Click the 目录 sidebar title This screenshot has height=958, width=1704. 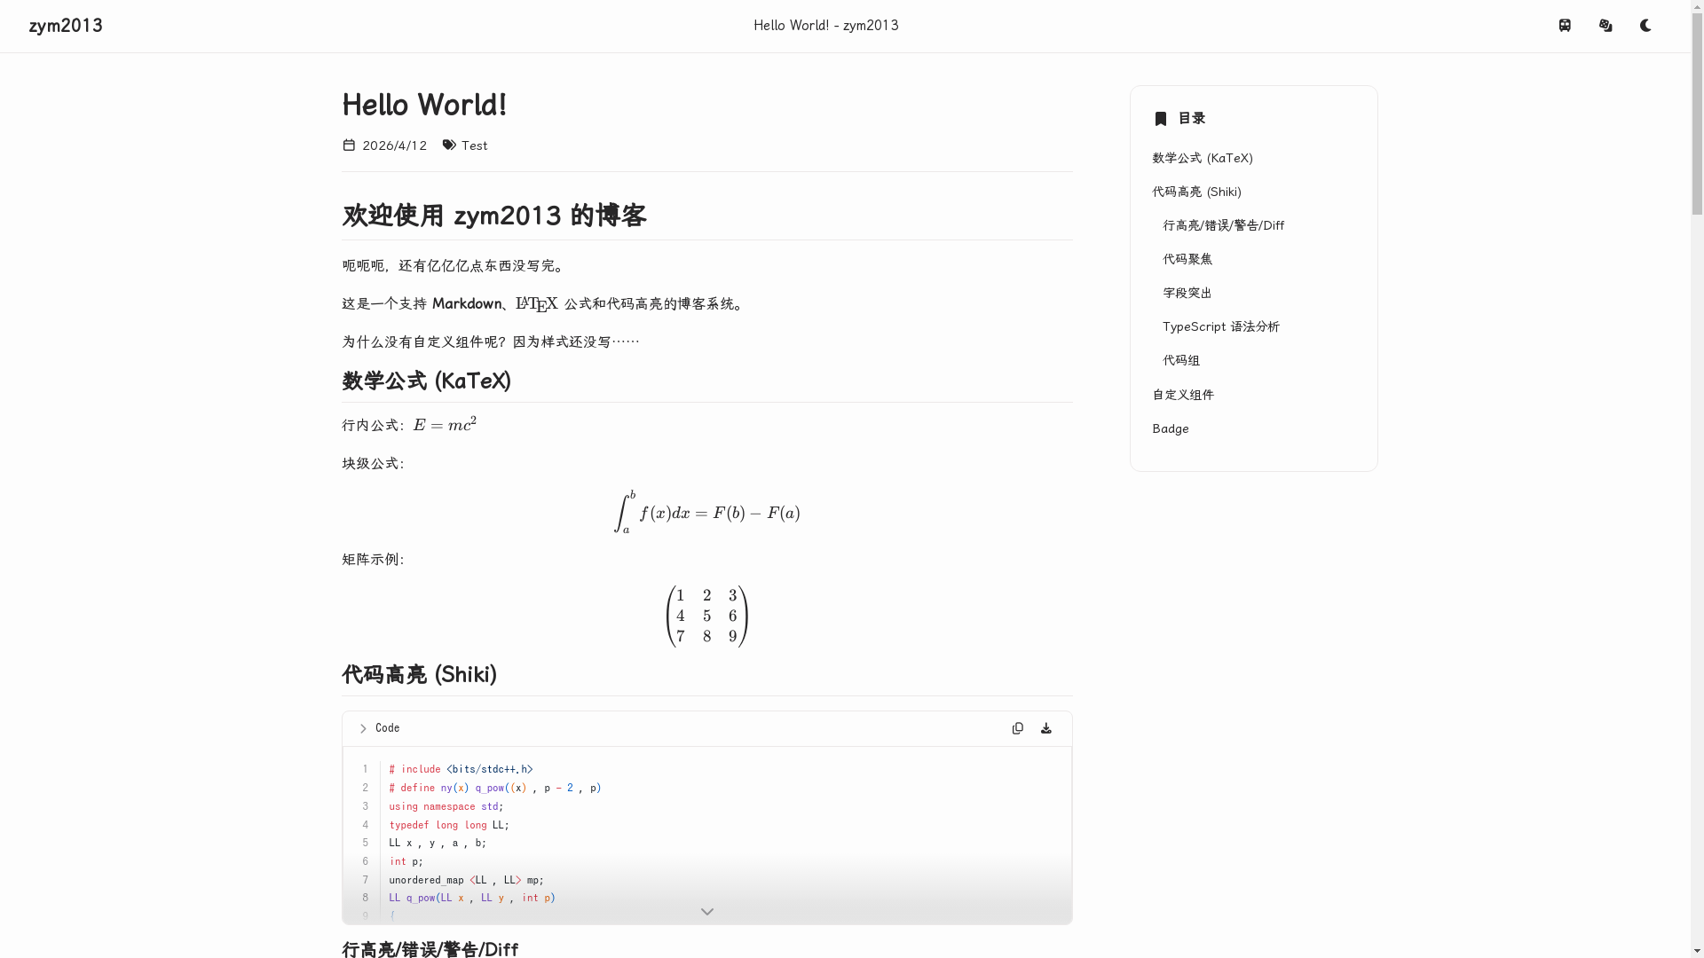(x=1192, y=118)
